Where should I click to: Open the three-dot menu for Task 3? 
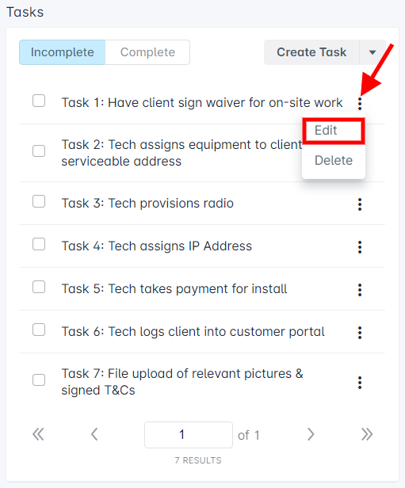click(x=360, y=204)
